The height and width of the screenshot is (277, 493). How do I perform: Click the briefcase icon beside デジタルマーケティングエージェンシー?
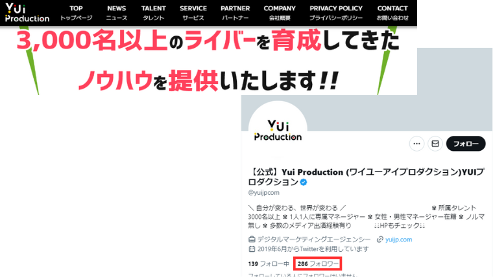[252, 239]
